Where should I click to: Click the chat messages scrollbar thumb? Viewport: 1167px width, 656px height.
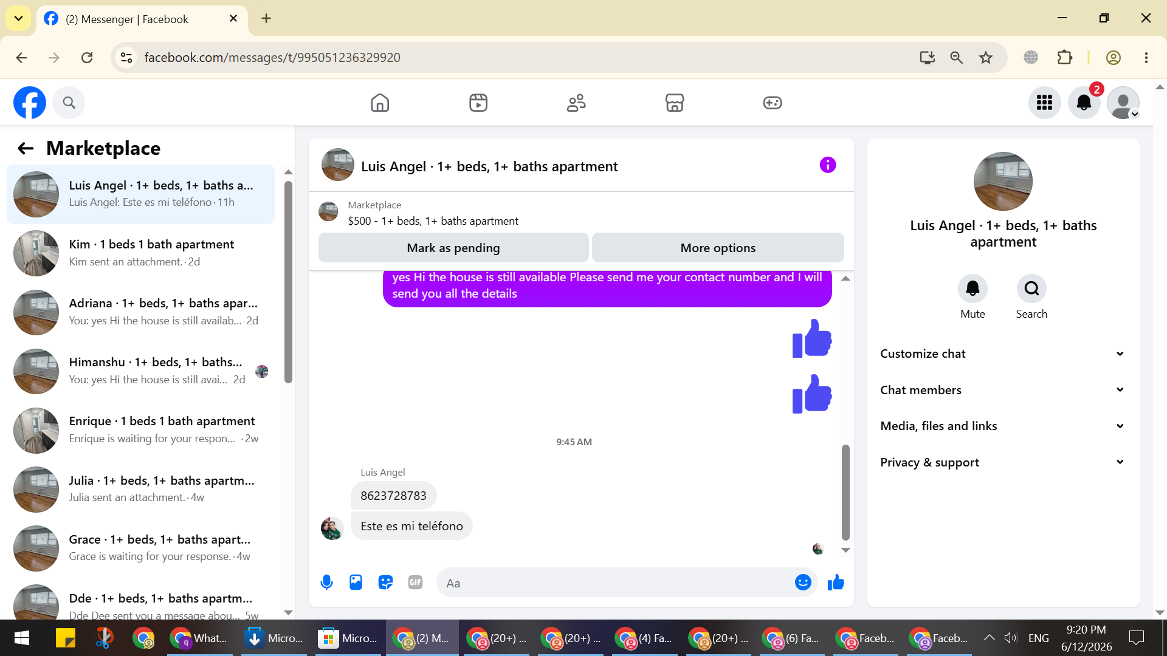coord(845,492)
